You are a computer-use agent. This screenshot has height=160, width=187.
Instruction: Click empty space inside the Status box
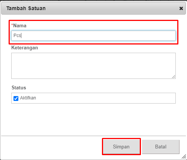tap(106, 98)
